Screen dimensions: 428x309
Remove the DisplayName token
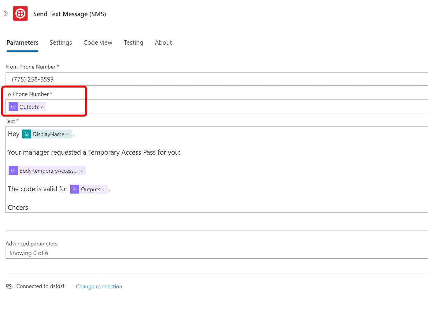pyautogui.click(x=67, y=134)
